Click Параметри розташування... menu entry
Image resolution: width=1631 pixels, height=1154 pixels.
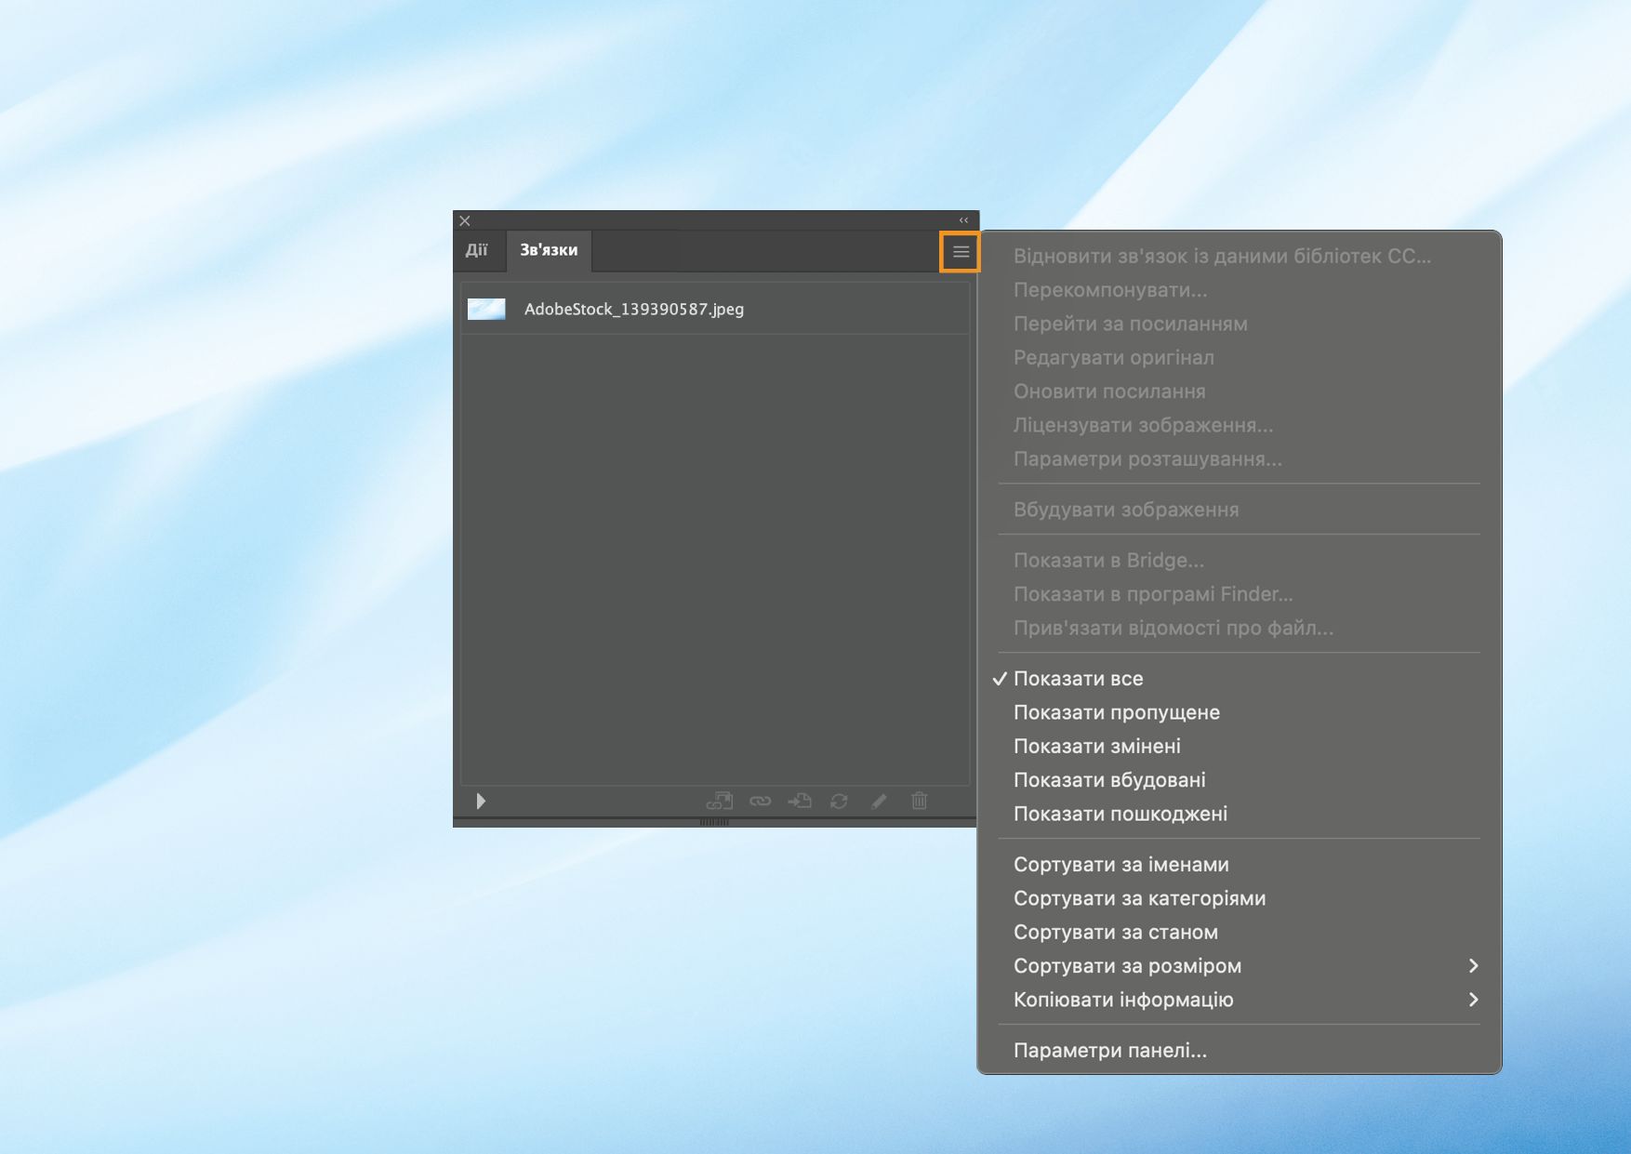pos(1240,458)
